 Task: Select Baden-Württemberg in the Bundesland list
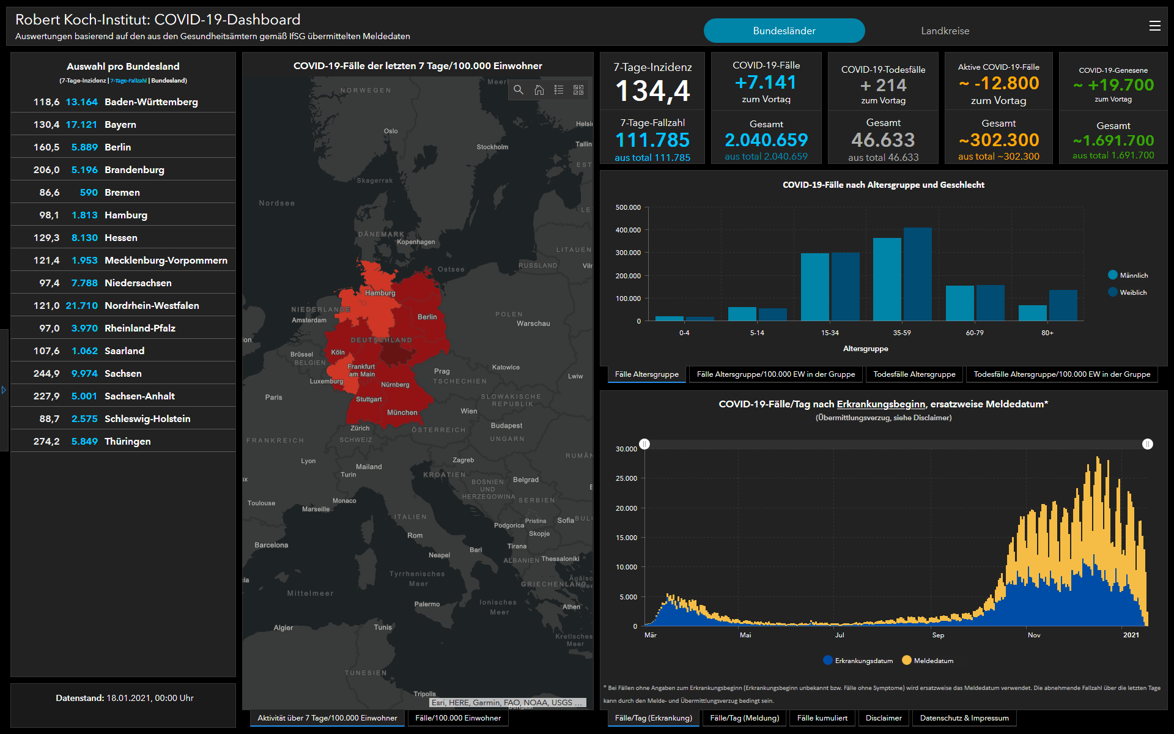(123, 102)
